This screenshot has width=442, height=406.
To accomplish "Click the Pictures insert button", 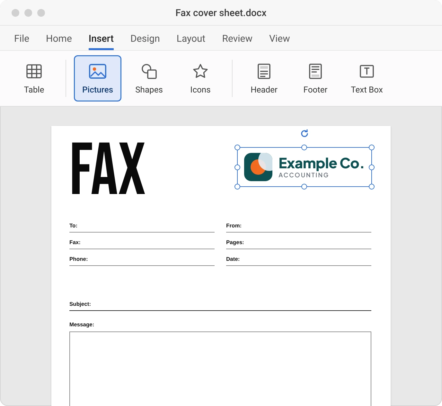I will coord(98,78).
